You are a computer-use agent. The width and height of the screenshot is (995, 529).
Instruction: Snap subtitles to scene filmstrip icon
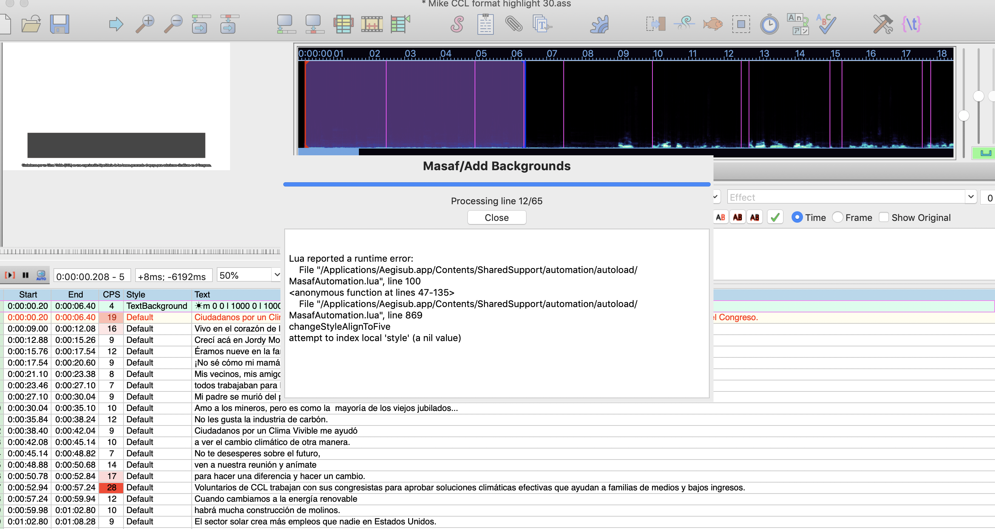click(x=372, y=24)
